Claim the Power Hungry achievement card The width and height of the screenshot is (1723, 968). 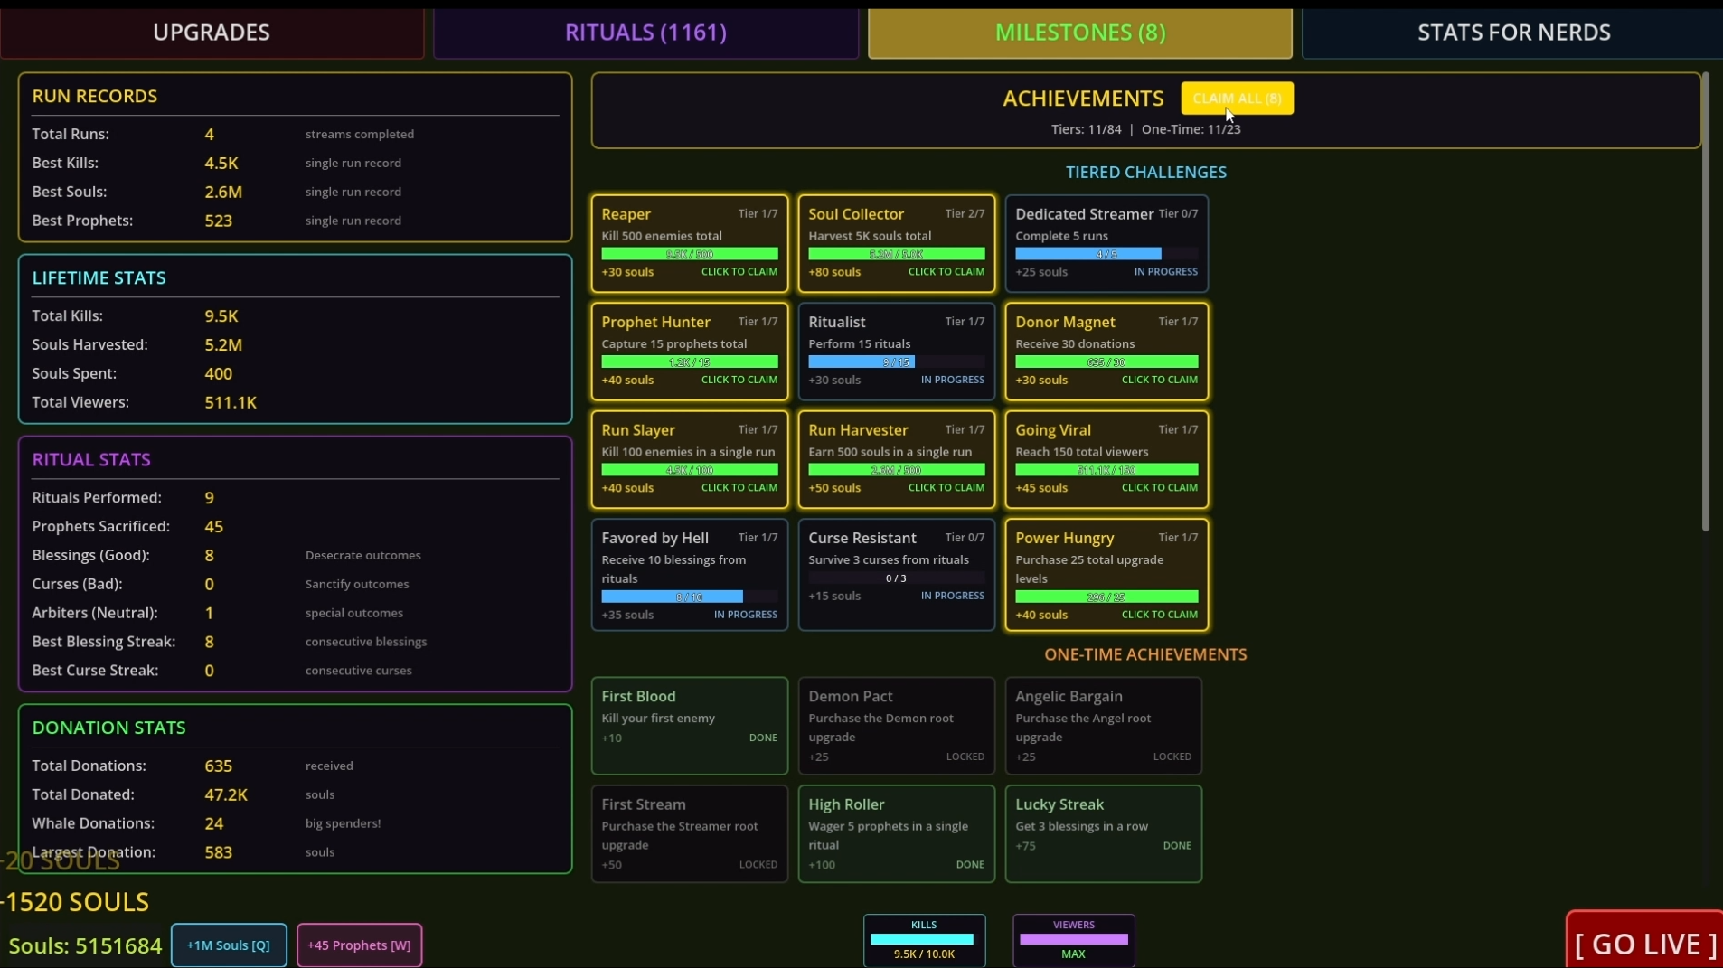coord(1106,575)
